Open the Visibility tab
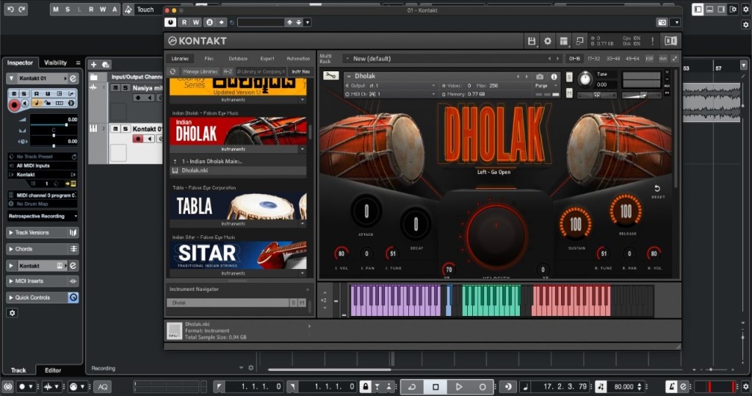The height and width of the screenshot is (396, 752). pos(56,63)
